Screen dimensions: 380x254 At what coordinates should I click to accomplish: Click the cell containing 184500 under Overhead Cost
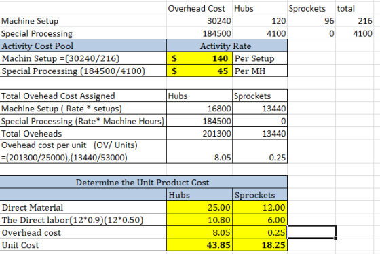(x=199, y=33)
